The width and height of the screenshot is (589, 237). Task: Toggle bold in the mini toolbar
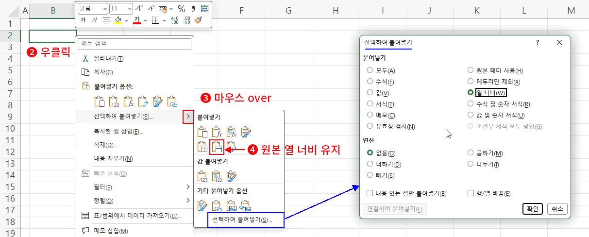click(x=83, y=20)
